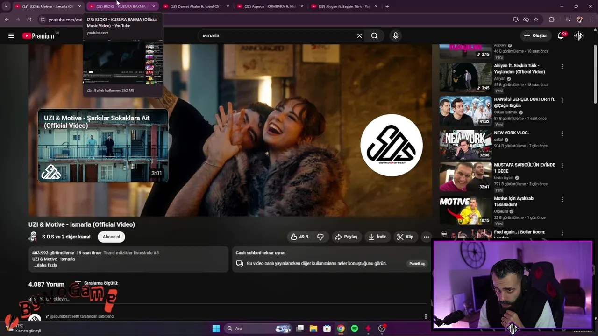Image resolution: width=598 pixels, height=336 pixels.
Task: Click the 4.087 Yorum comments count
Action: [46, 284]
